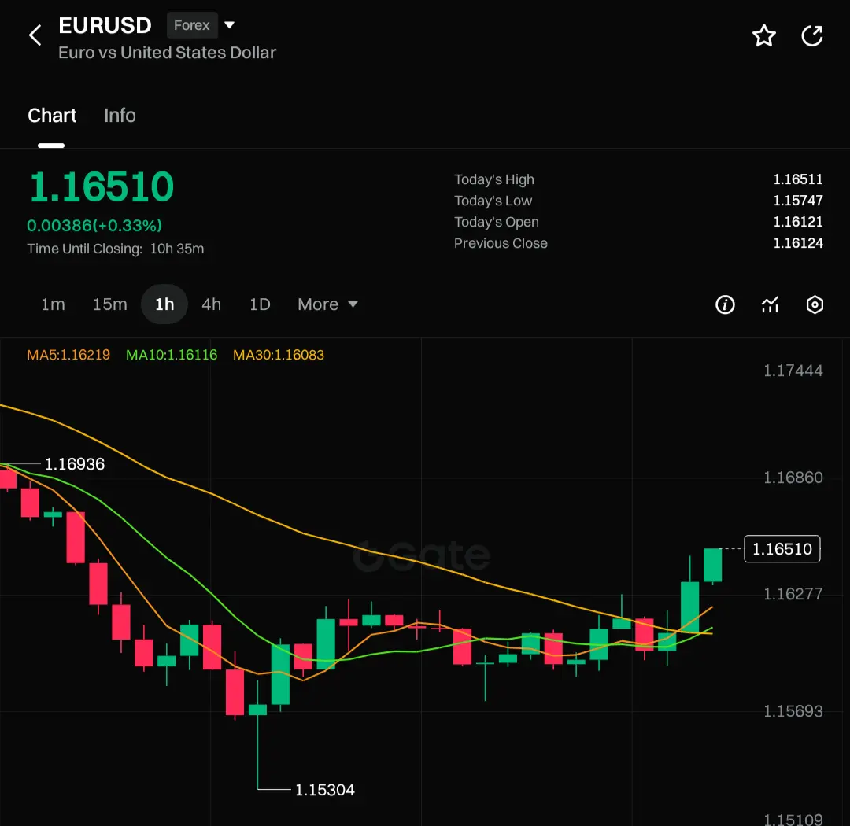This screenshot has width=850, height=826.
Task: Switch to the Info tab
Action: [x=120, y=116]
